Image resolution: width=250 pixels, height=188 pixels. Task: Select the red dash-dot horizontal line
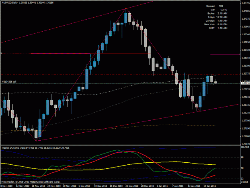click(x=120, y=75)
